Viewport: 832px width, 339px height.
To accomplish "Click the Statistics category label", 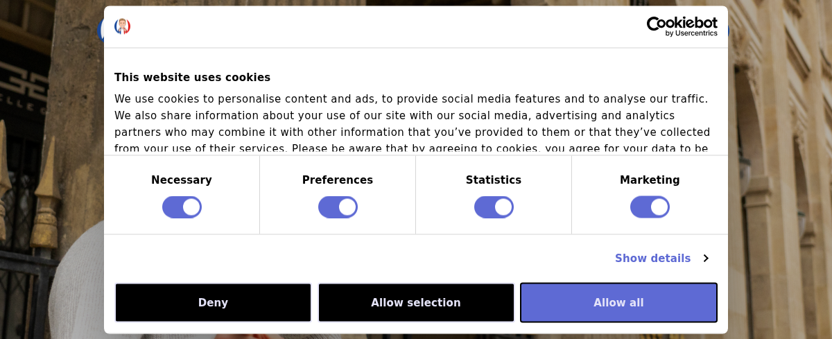I will (494, 180).
